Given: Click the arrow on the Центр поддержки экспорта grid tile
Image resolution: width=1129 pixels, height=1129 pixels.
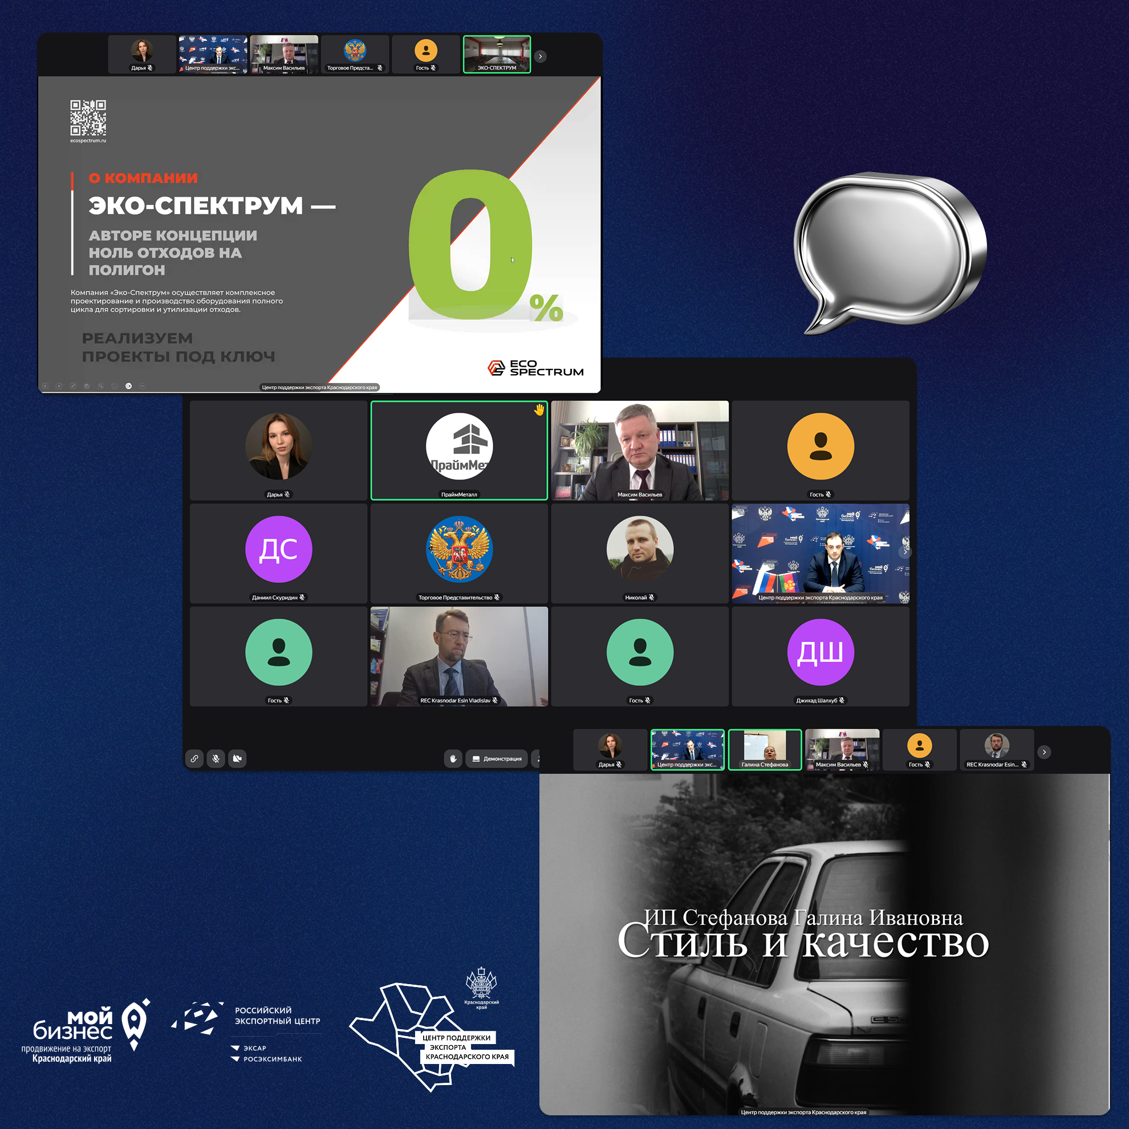Looking at the screenshot, I should click(905, 551).
